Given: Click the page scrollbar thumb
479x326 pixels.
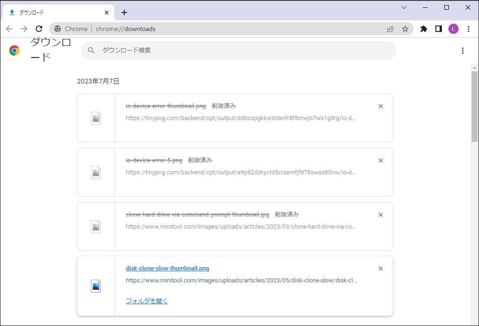Looking at the screenshot, I should [474, 107].
